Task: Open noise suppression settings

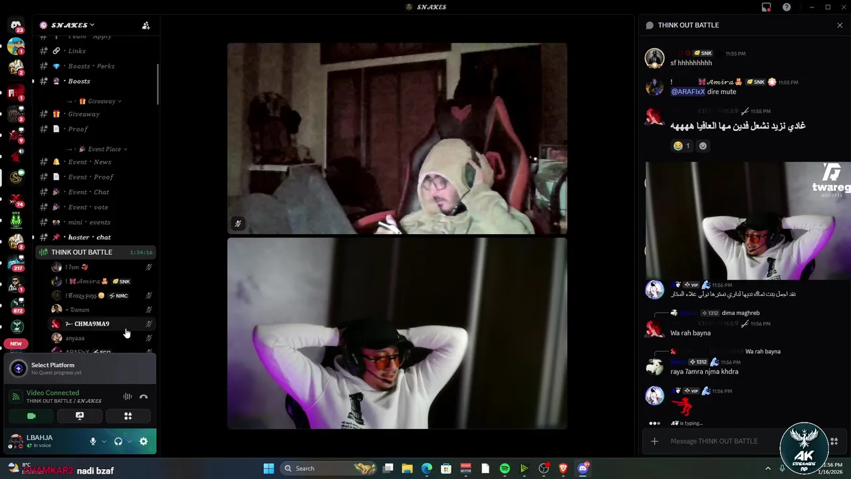Action: coord(128,397)
